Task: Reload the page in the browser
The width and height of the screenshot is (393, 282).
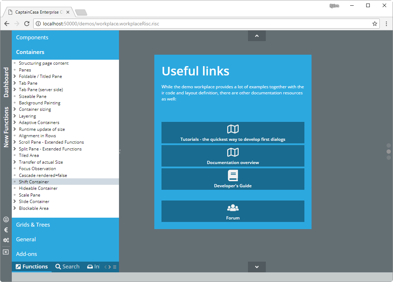Action: point(26,24)
